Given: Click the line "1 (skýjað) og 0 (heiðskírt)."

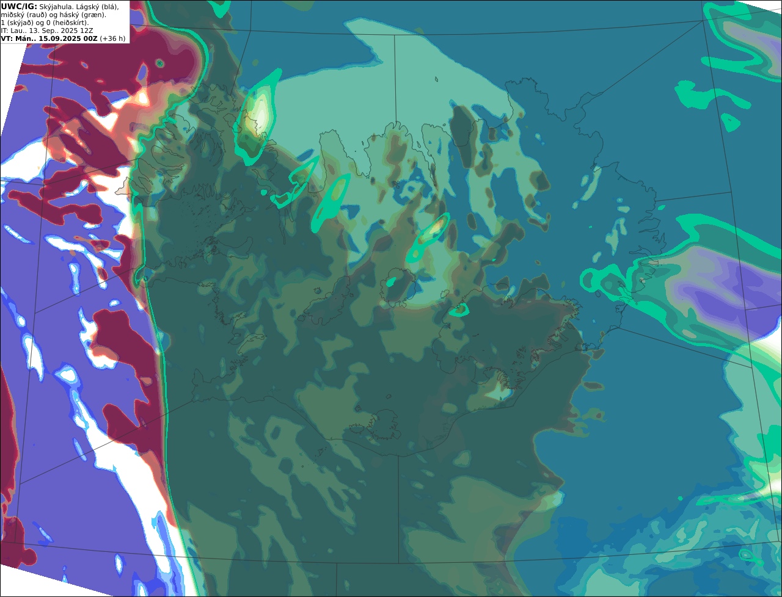Looking at the screenshot, I should pos(45,23).
